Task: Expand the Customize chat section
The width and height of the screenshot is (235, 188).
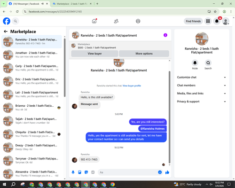Action: (202, 77)
